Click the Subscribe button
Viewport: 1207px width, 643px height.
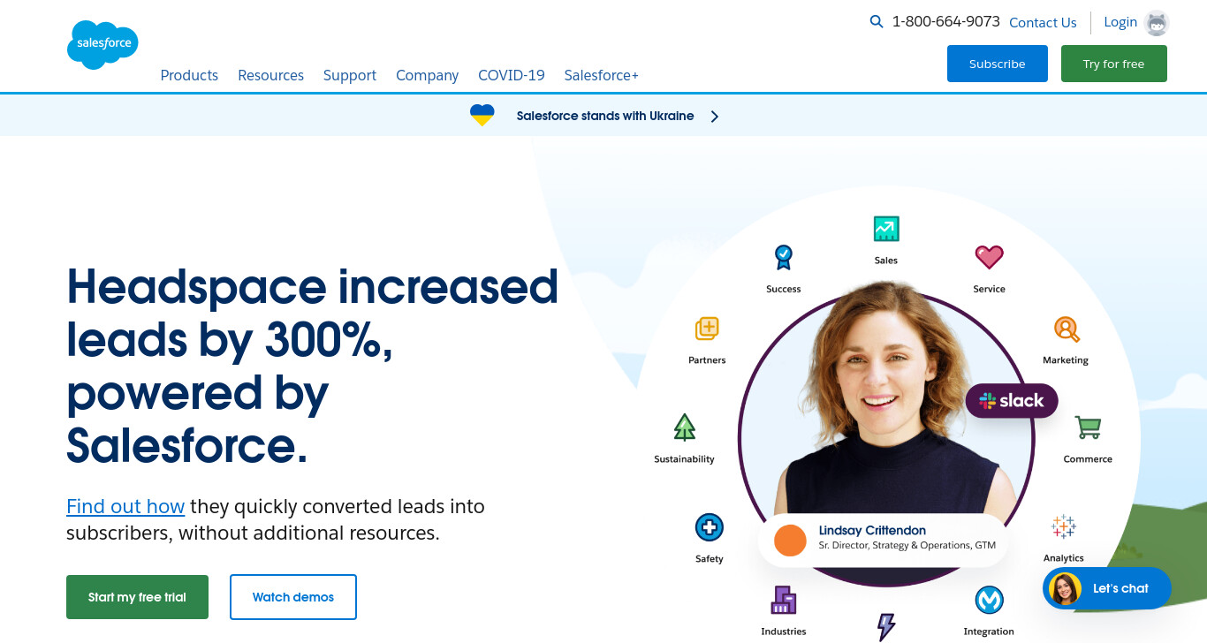pos(998,64)
